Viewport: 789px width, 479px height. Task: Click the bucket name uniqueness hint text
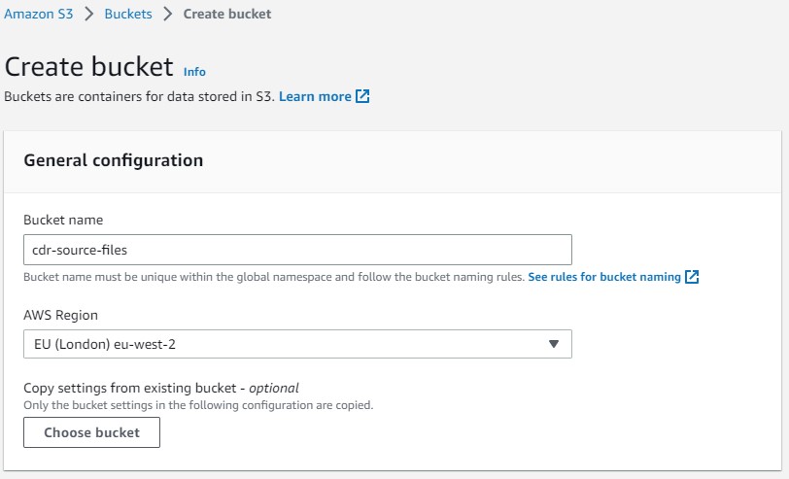click(273, 277)
